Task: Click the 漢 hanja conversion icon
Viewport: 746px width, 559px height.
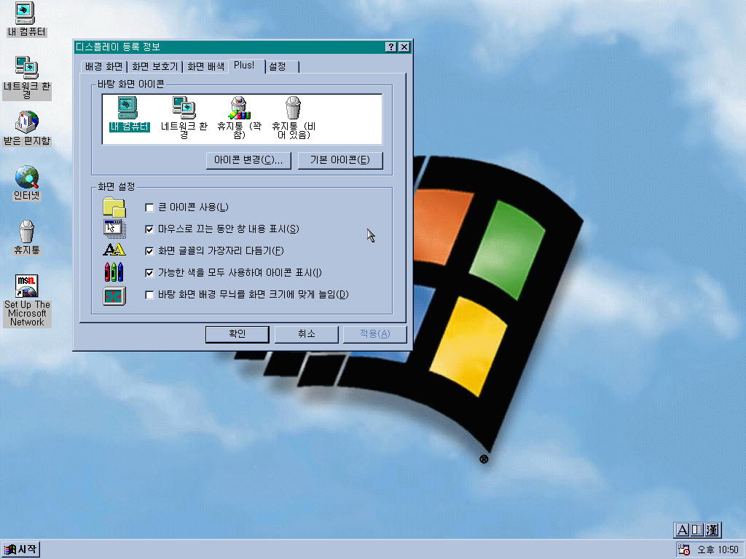Action: [x=712, y=530]
